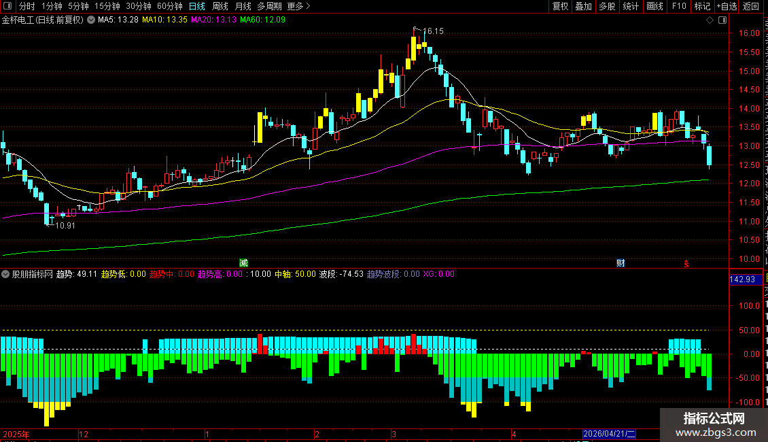Open the 画线 drawing tool
Image resolution: width=768 pixels, height=442 pixels.
[x=654, y=6]
